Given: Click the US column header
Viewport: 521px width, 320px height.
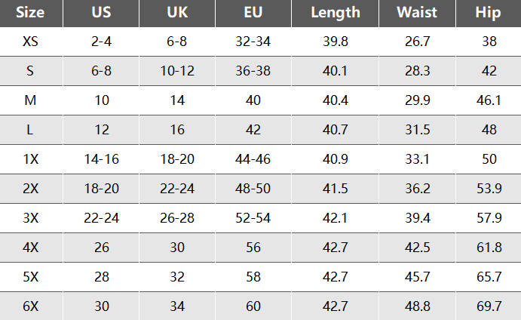Looking at the screenshot, I should 101,13.
